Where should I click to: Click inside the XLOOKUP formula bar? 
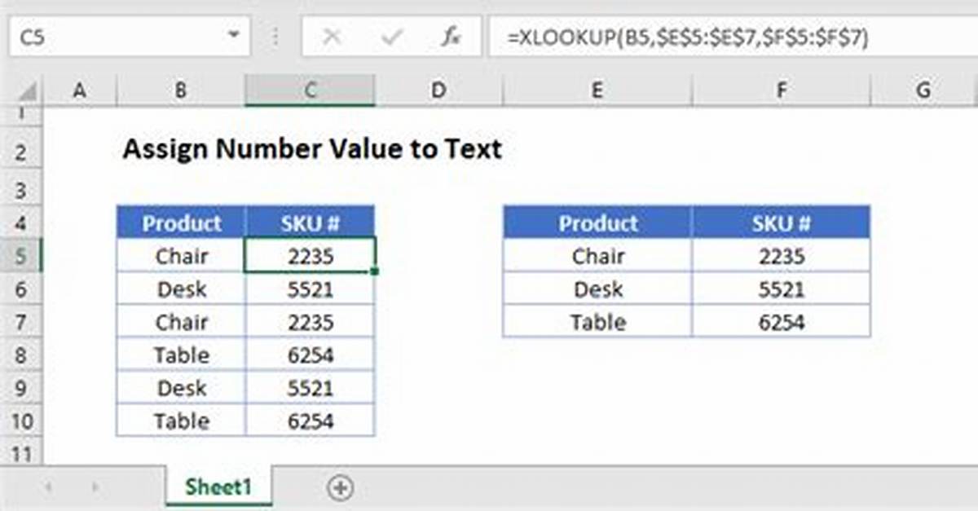tap(732, 37)
